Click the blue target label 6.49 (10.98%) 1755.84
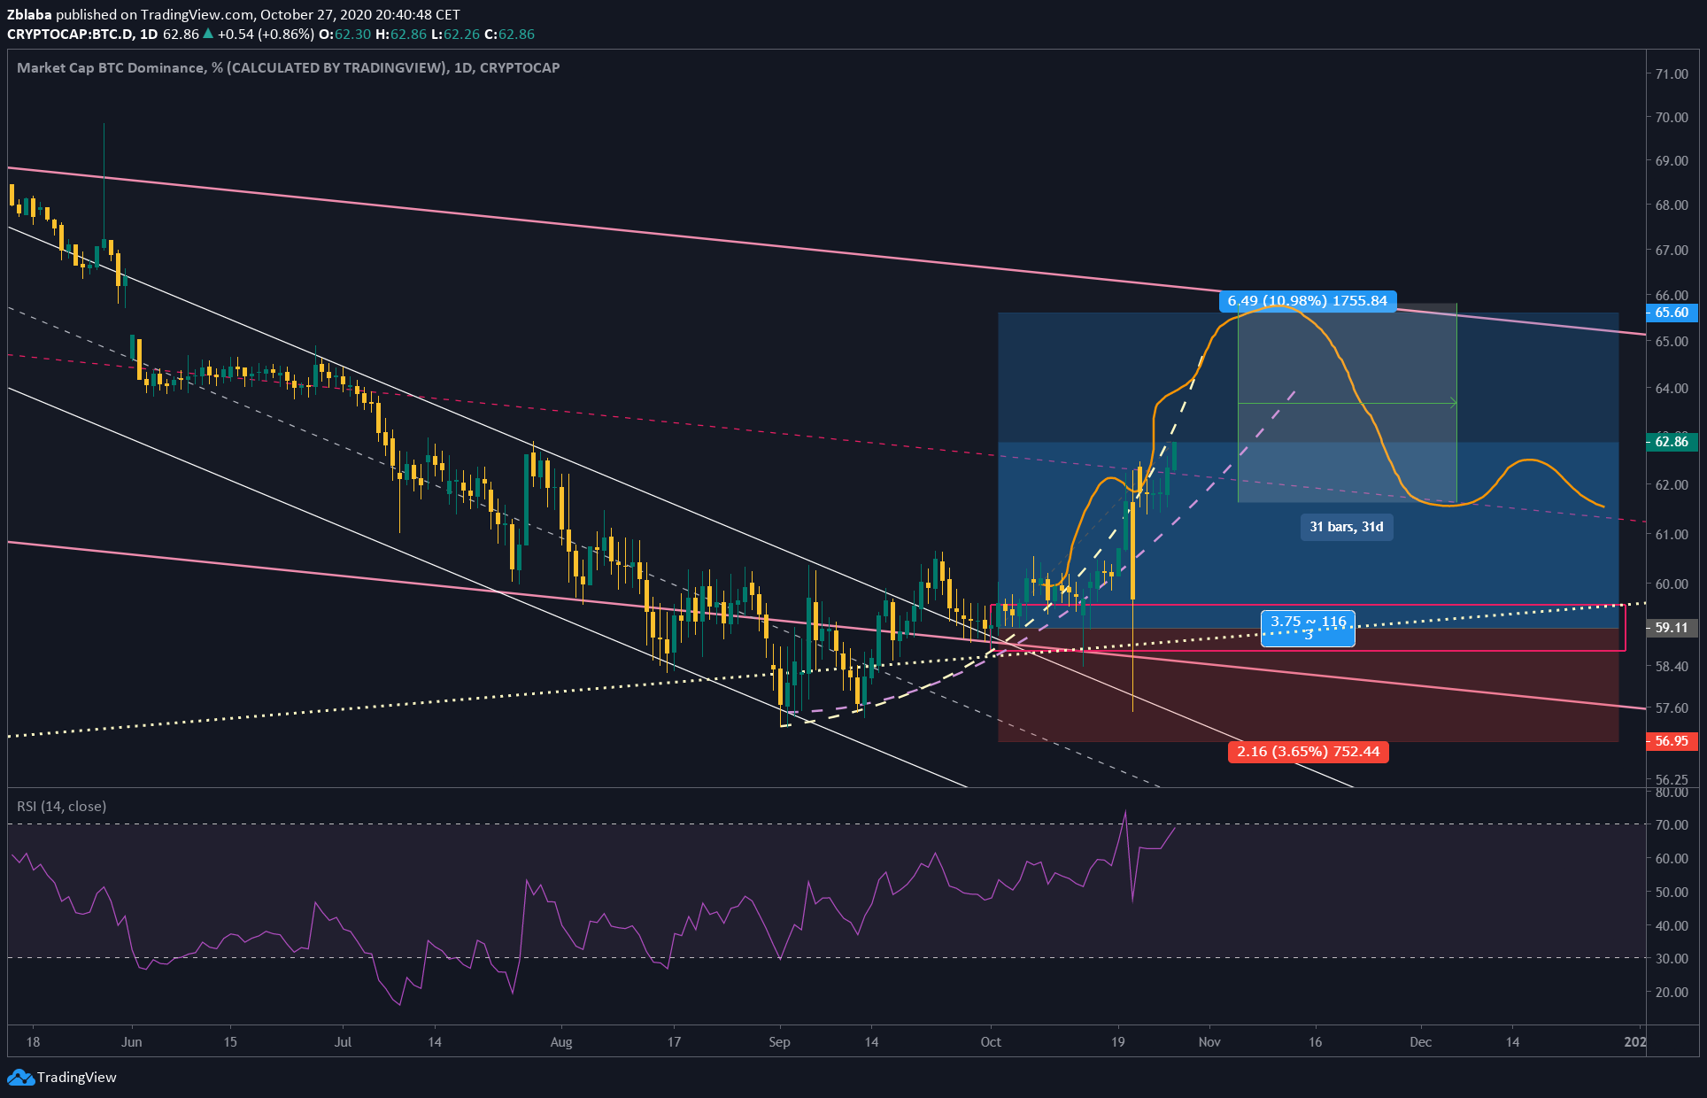The height and width of the screenshot is (1098, 1707). 1308,301
